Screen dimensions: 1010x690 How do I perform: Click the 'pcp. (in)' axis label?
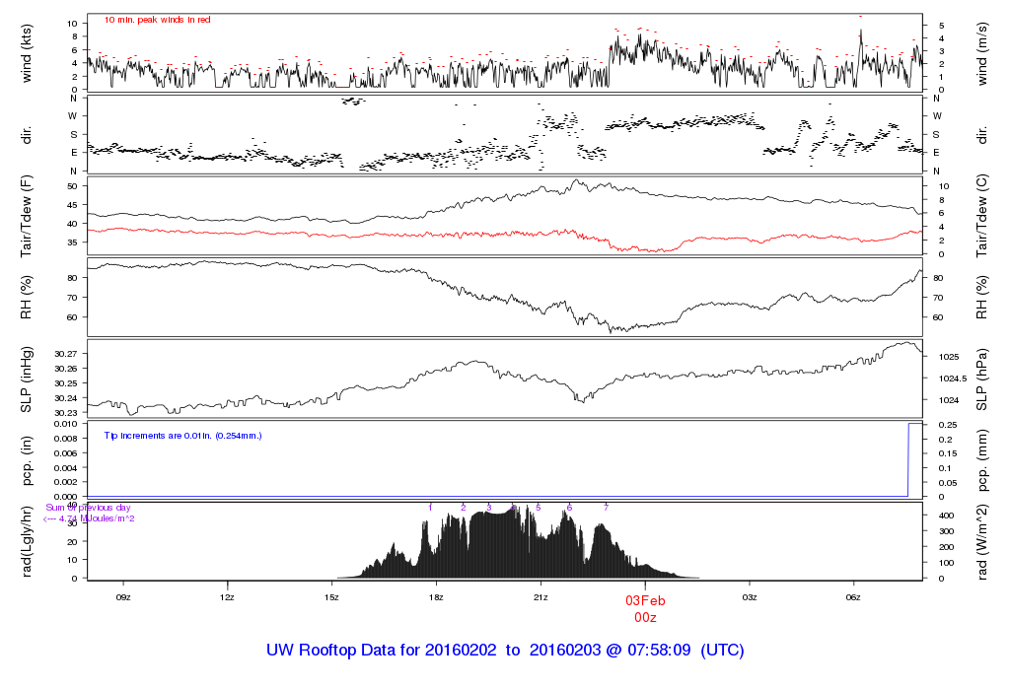click(27, 461)
